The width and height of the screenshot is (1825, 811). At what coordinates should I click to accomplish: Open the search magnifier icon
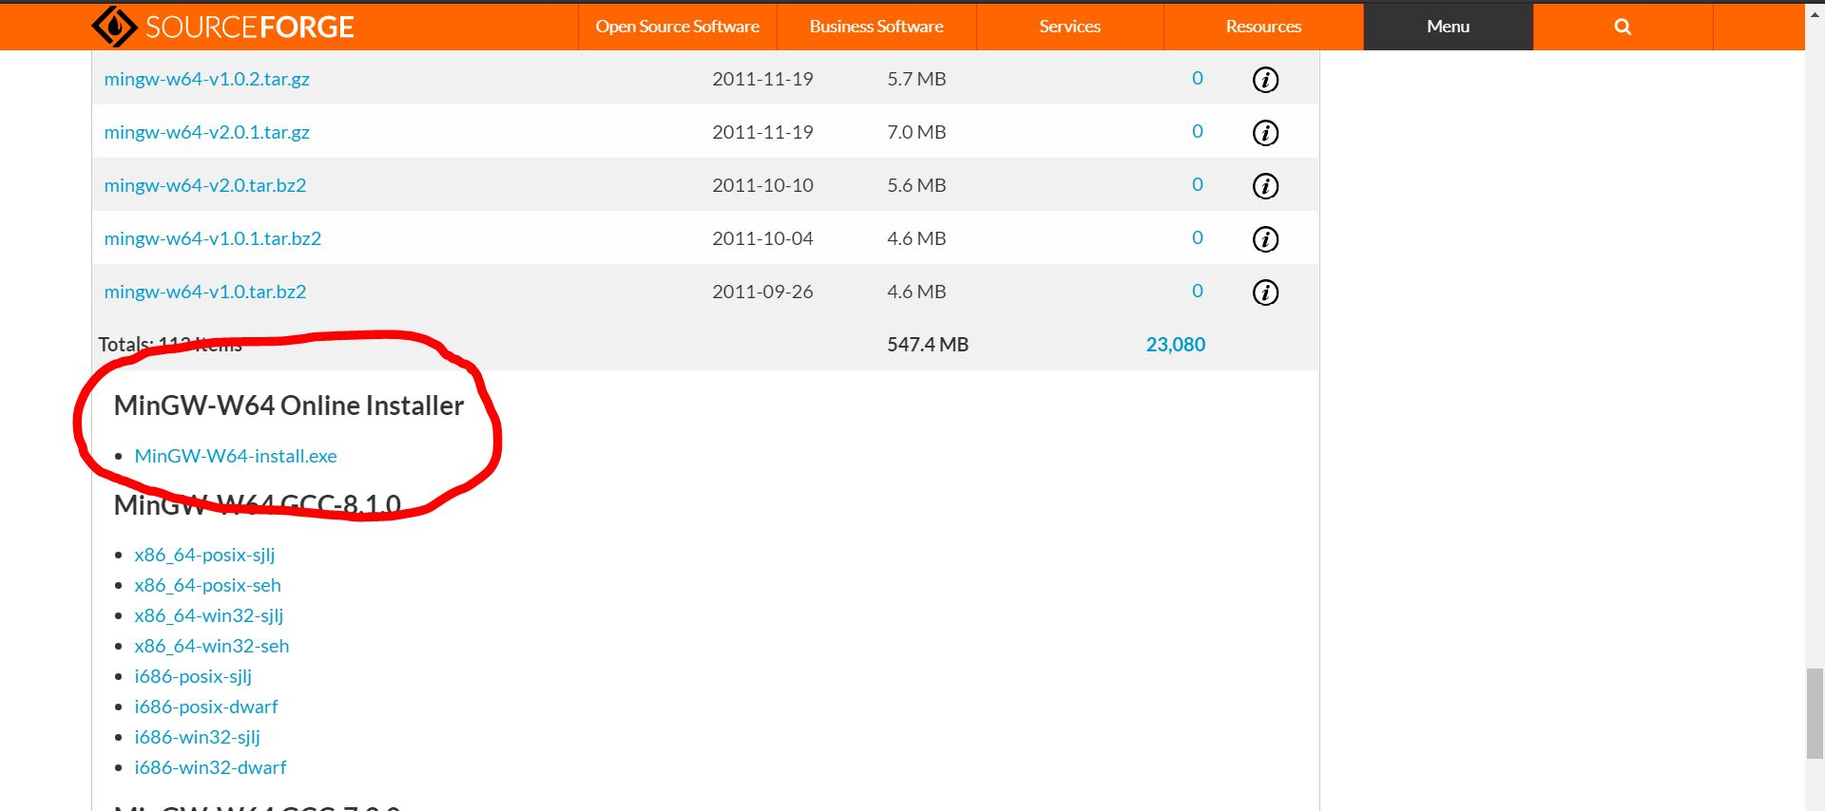click(x=1623, y=27)
